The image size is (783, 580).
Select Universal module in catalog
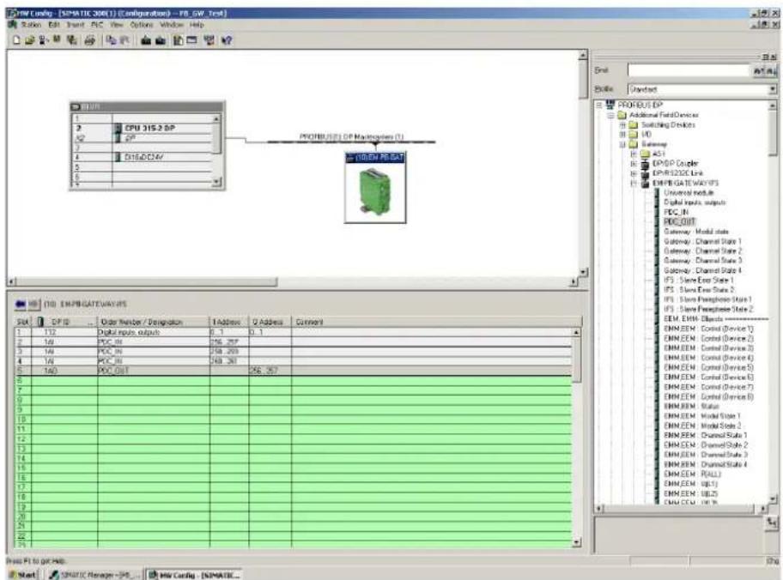click(689, 193)
